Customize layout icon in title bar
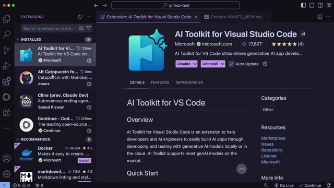The height and width of the screenshot is (188, 334). pyautogui.click(x=329, y=5)
